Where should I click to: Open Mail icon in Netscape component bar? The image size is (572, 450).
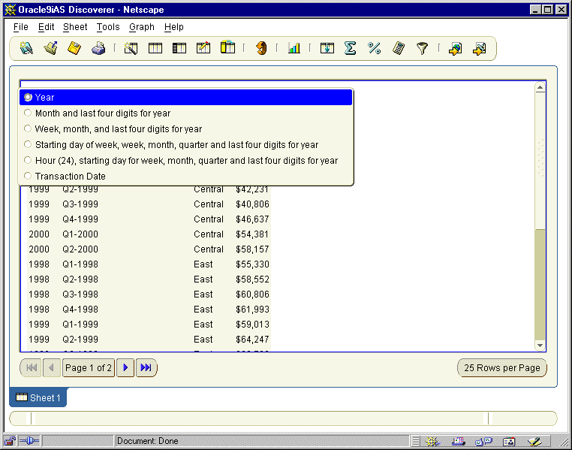[x=458, y=442]
